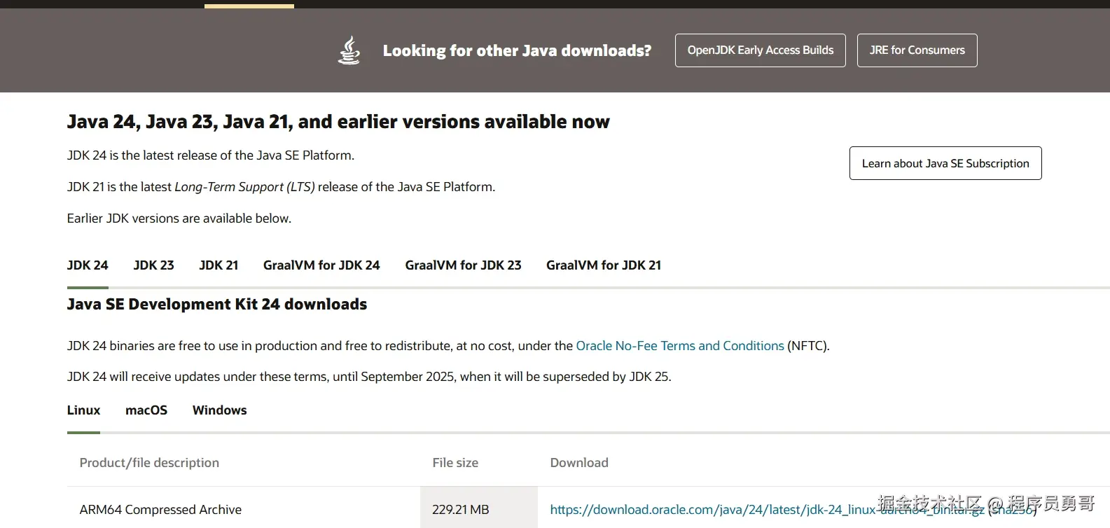Open JRE for Consumers page
This screenshot has height=528, width=1110.
click(x=917, y=50)
